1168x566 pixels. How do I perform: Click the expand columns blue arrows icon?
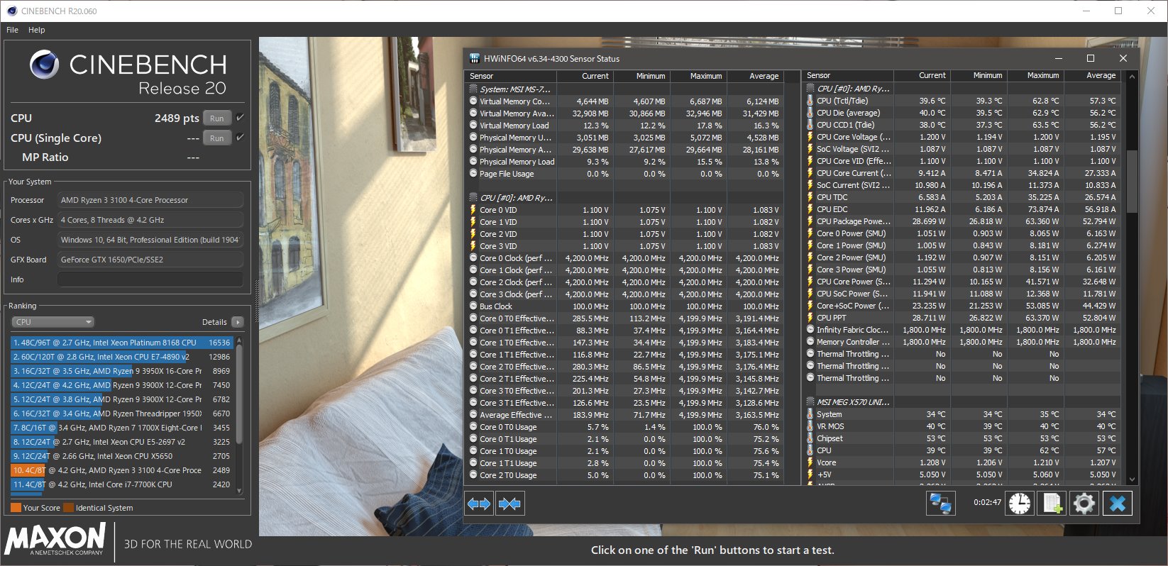pyautogui.click(x=479, y=504)
